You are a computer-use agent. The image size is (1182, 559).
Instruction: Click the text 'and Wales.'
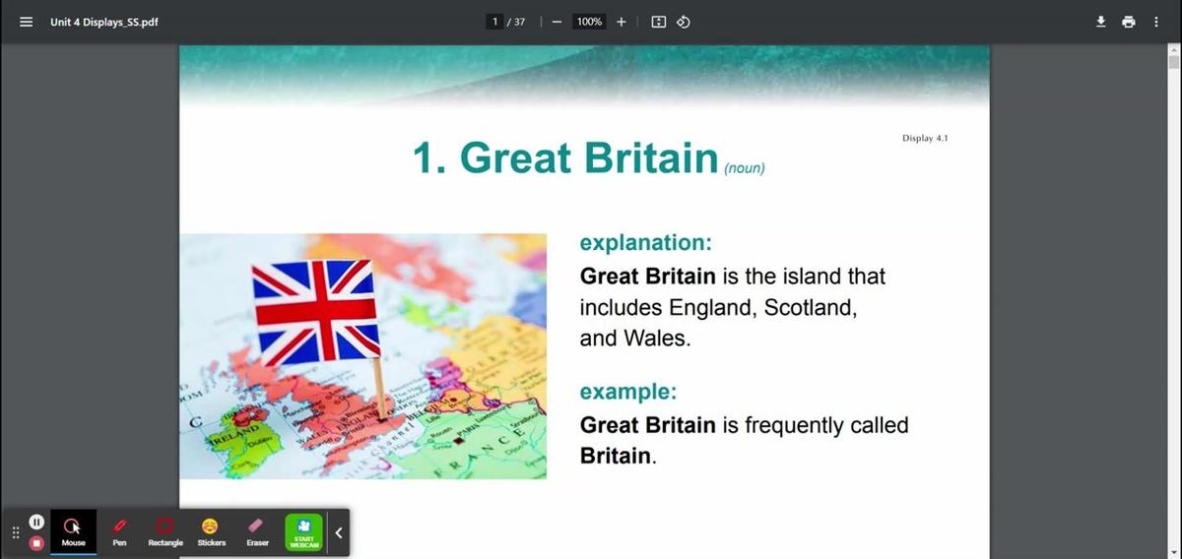(x=636, y=339)
